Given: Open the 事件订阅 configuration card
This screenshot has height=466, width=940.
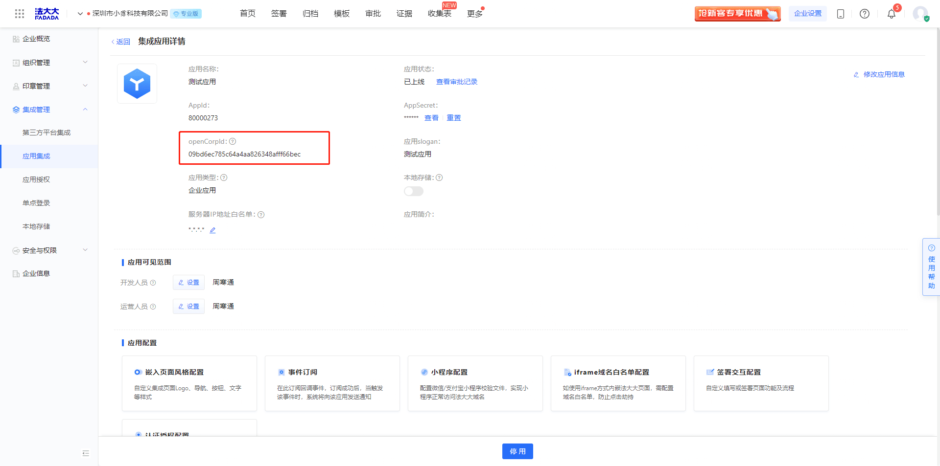Looking at the screenshot, I should [x=332, y=383].
